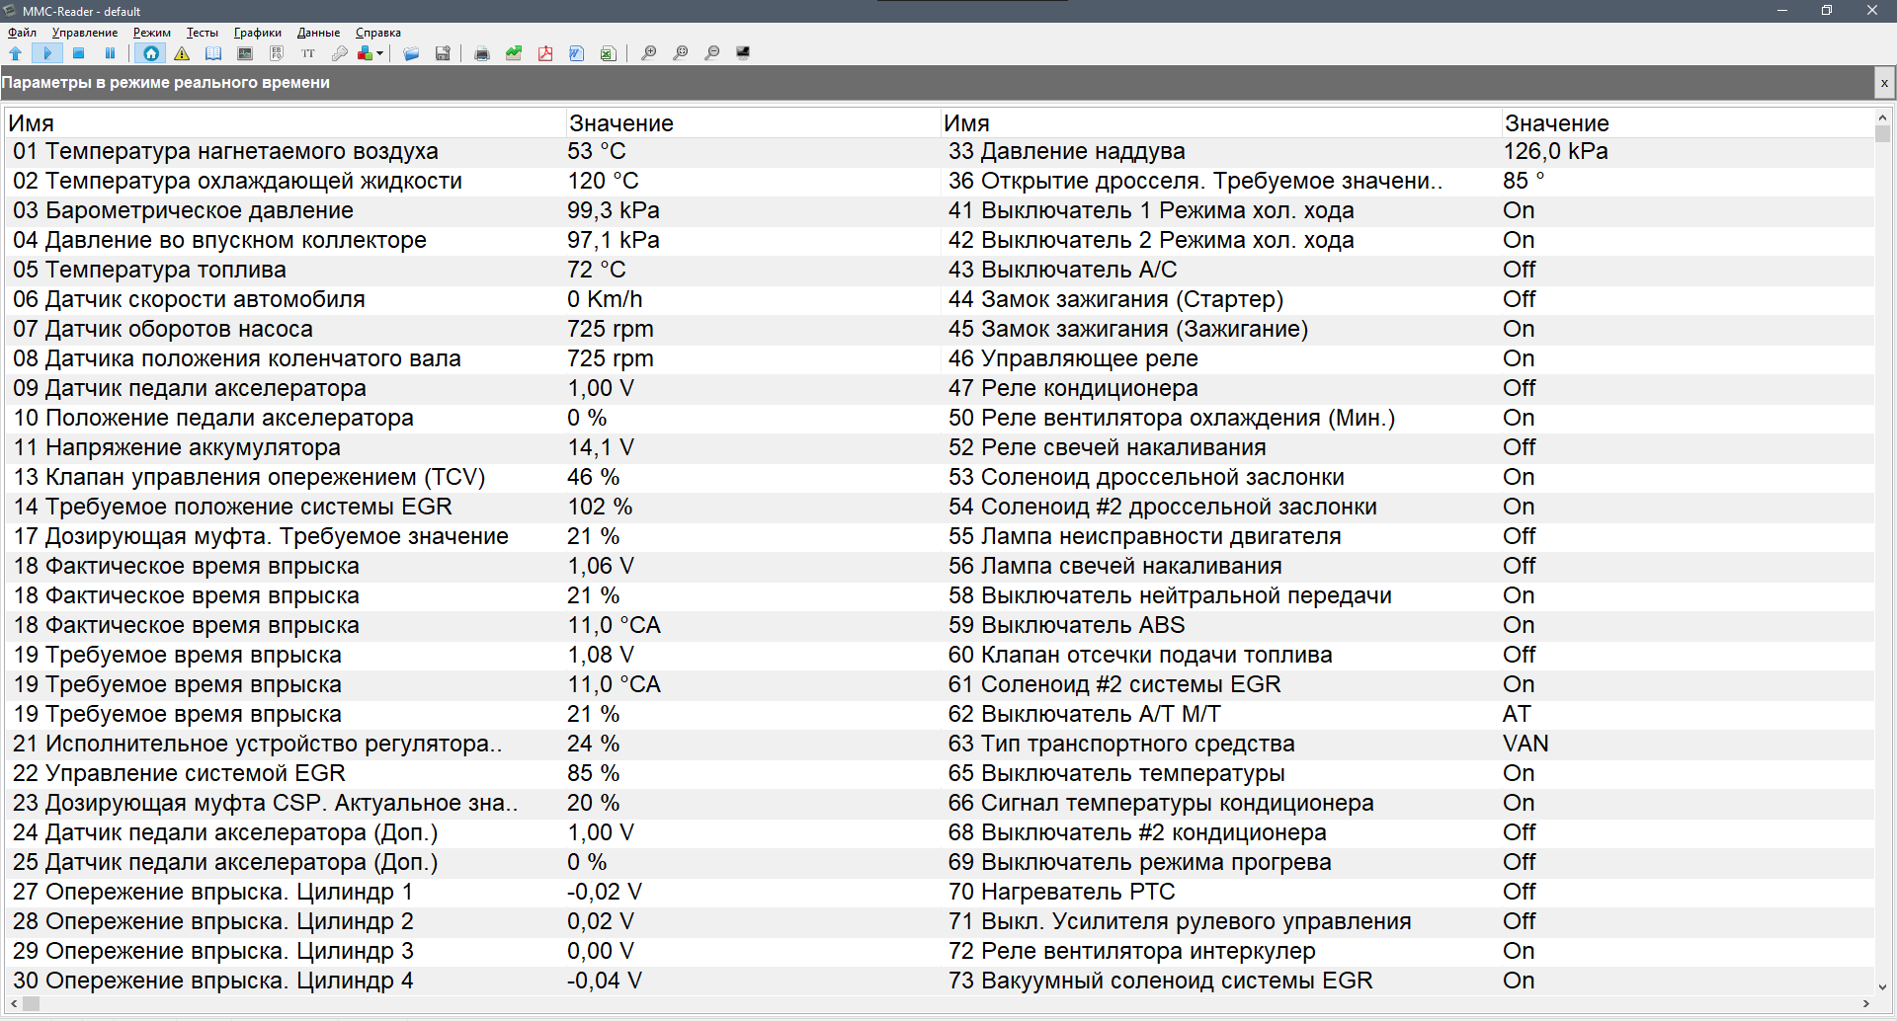Click the monitor graph icon
Viewport: 1897px width, 1021px height.
point(245,53)
